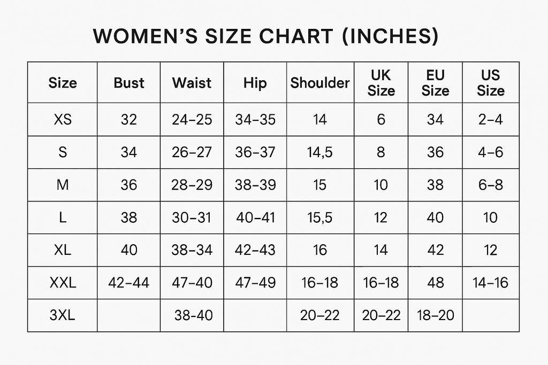Click the hip value 40–41

(255, 218)
